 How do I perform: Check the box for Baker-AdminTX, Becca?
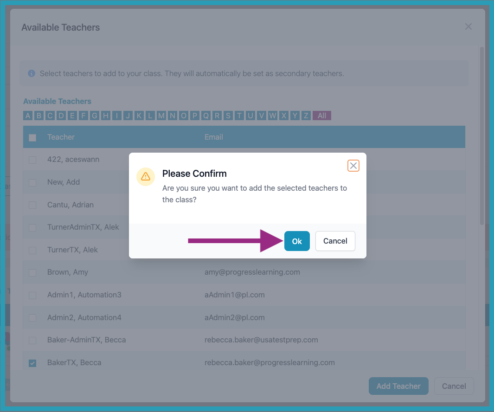[32, 341]
